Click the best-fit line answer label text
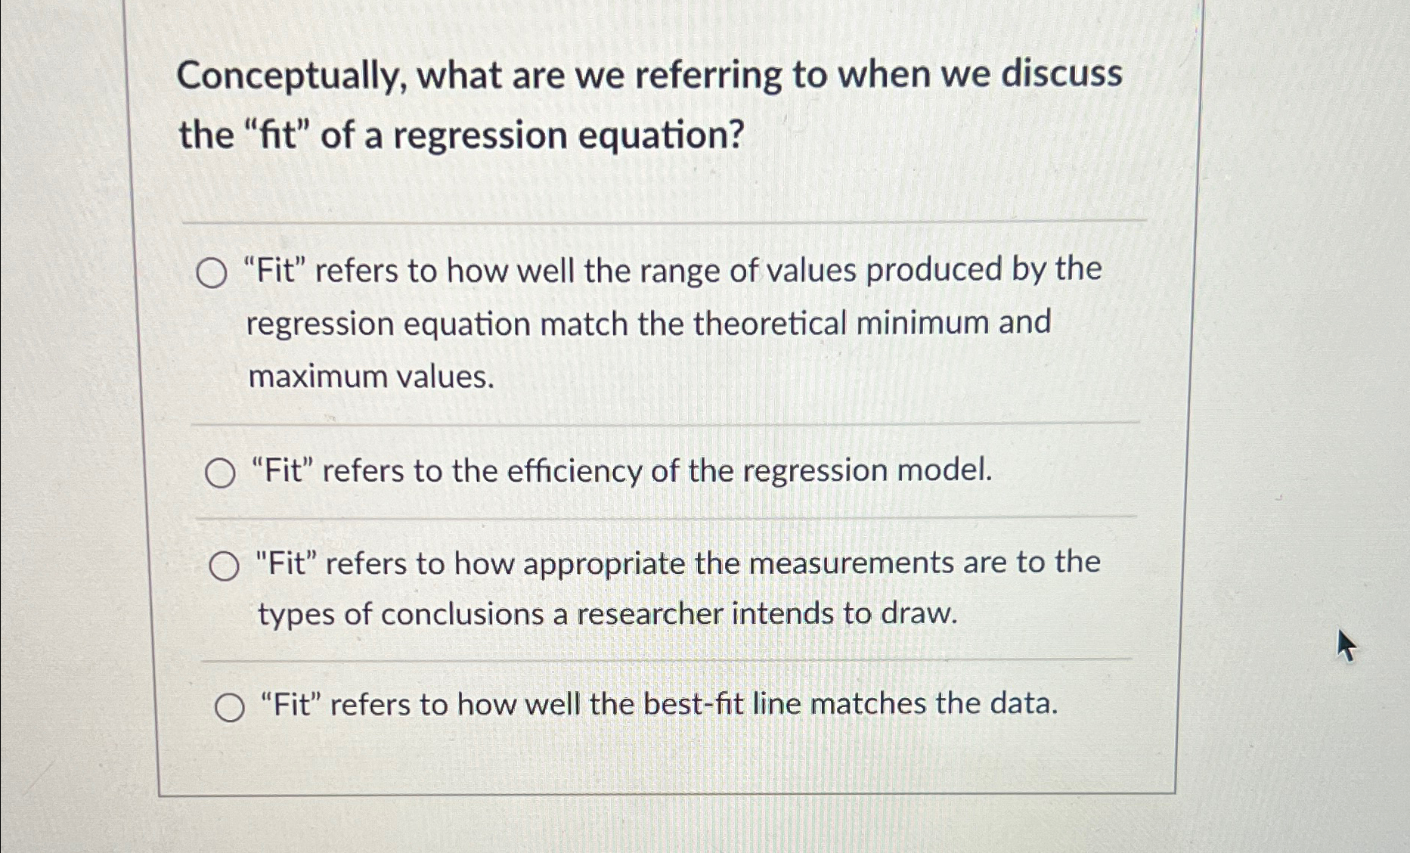 [x=656, y=704]
